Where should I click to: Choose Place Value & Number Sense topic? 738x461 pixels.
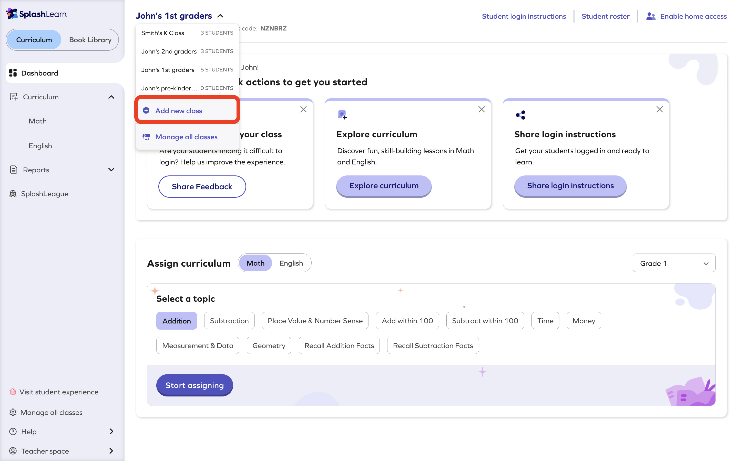click(x=315, y=321)
